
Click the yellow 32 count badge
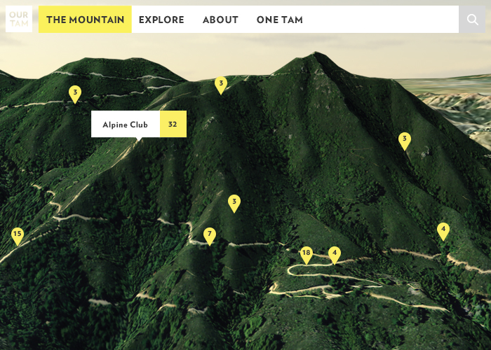tap(173, 125)
